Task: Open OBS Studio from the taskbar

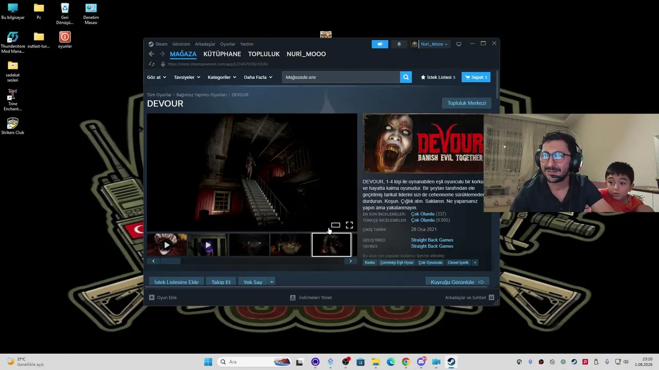Action: [x=345, y=362]
